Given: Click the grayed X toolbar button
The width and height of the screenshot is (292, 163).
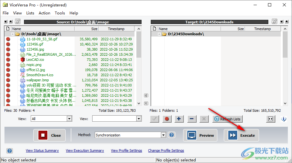Looking at the screenshot, I should click(204, 119).
